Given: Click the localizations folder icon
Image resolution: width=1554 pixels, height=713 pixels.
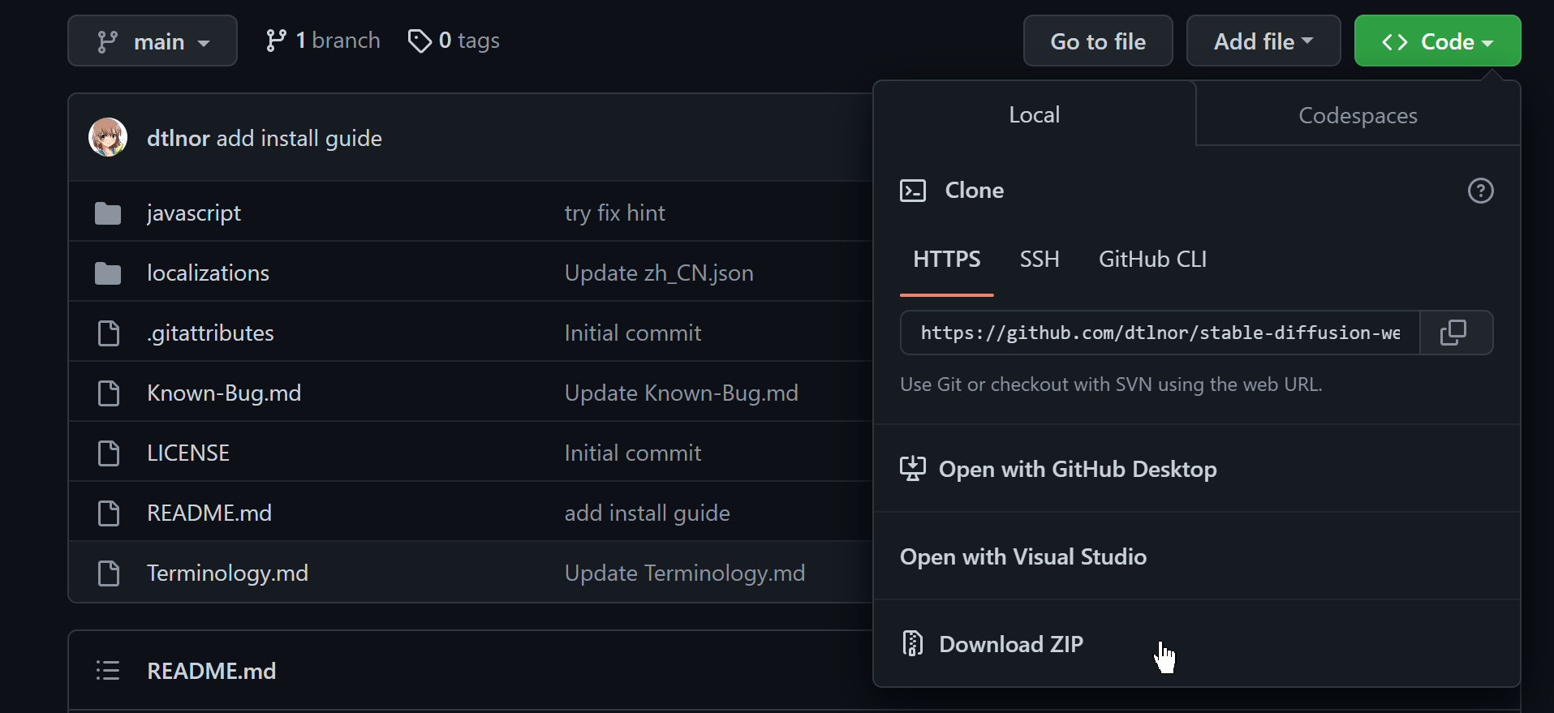Looking at the screenshot, I should (108, 273).
